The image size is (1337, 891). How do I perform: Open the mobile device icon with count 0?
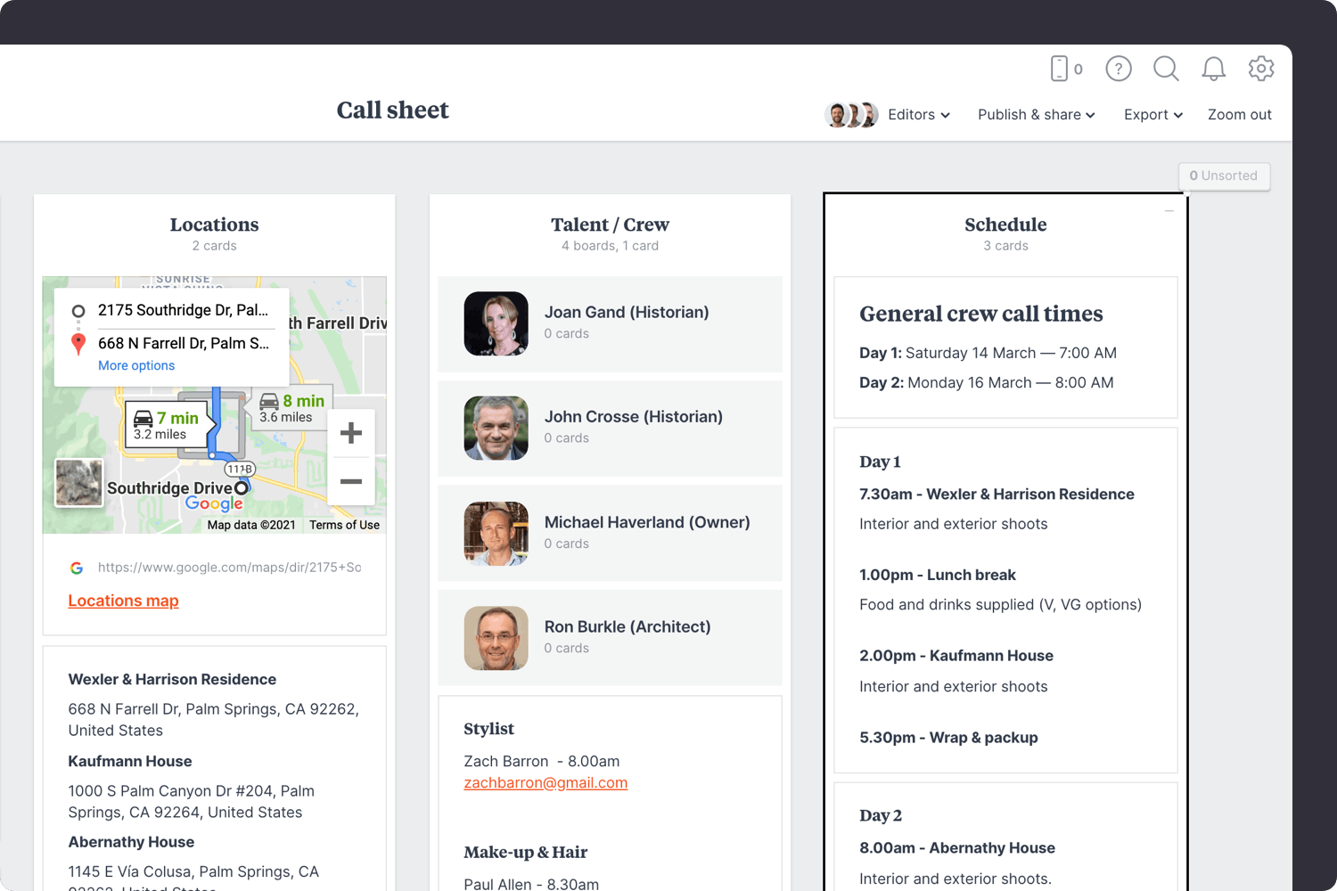[x=1066, y=69]
